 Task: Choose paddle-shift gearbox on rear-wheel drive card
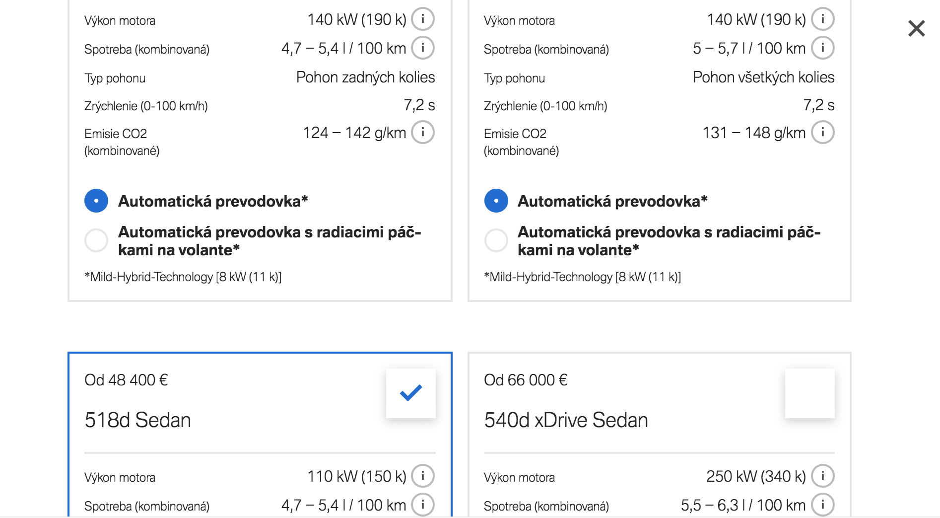click(x=96, y=241)
